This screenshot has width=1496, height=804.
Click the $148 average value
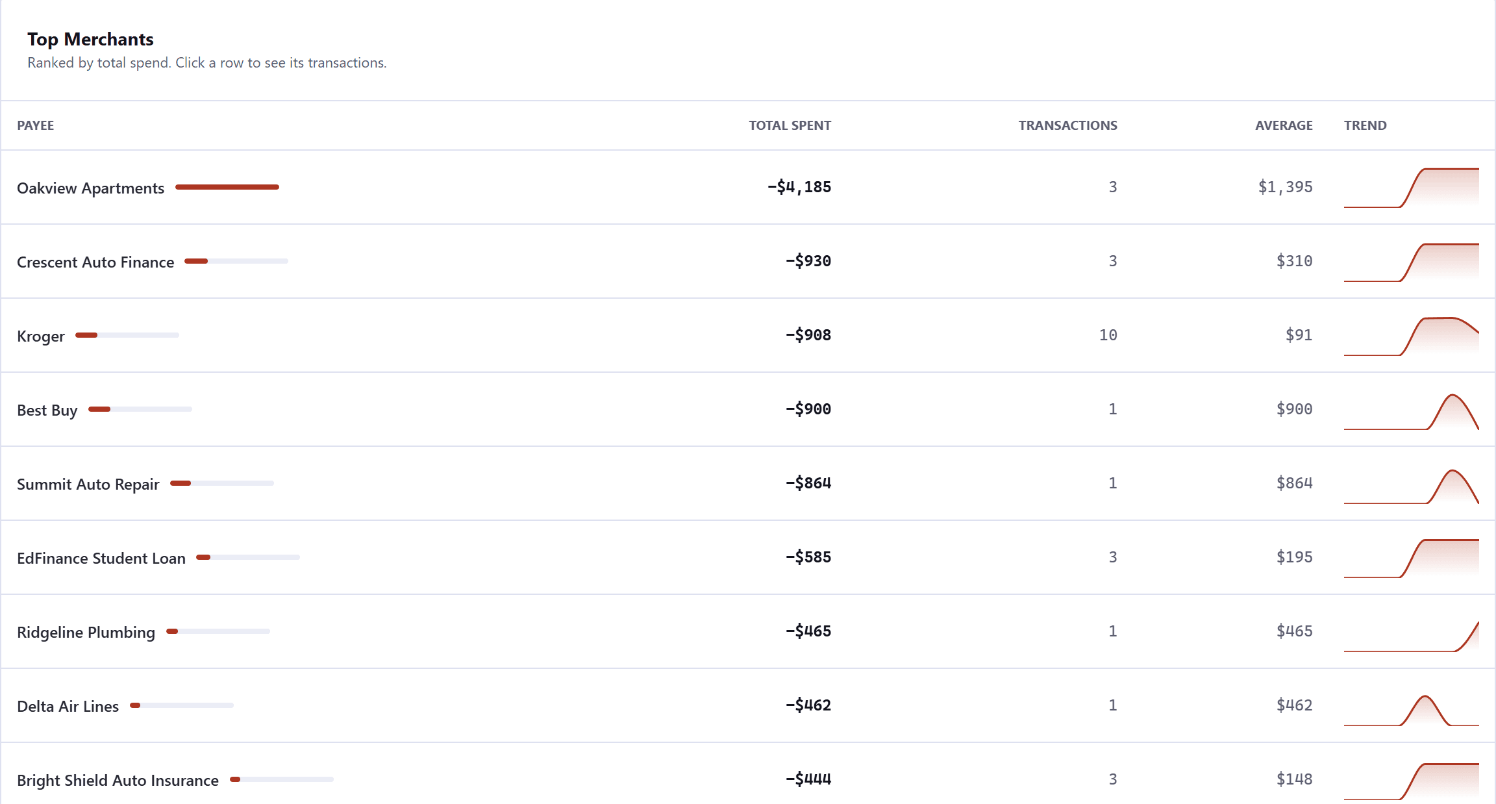1295,779
